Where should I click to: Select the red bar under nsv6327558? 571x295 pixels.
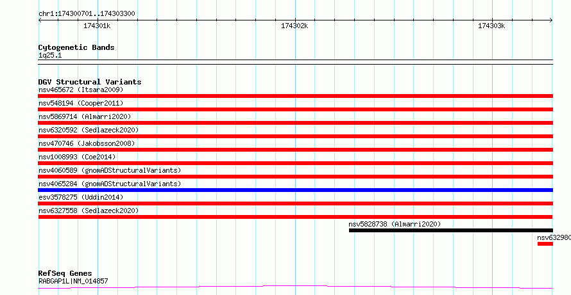coord(295,217)
